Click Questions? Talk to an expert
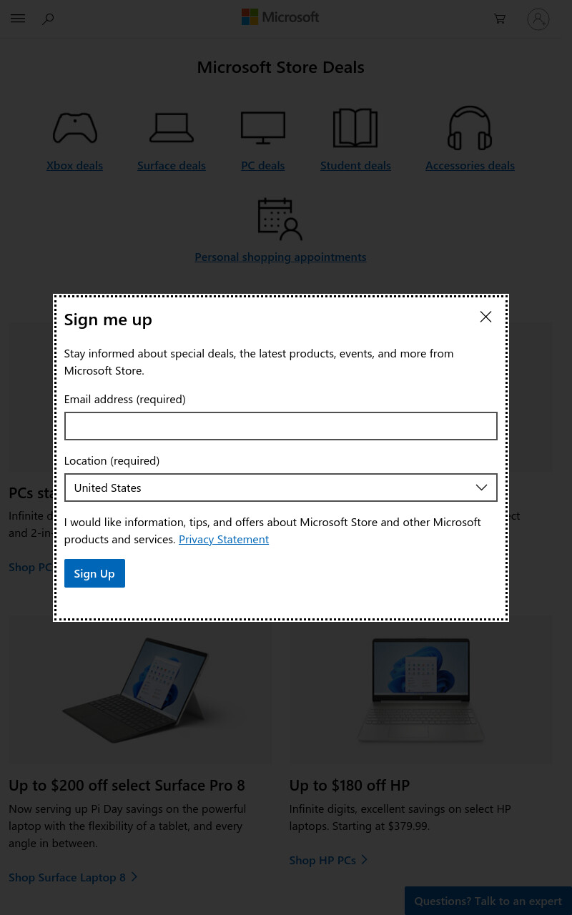572x915 pixels. (x=488, y=901)
